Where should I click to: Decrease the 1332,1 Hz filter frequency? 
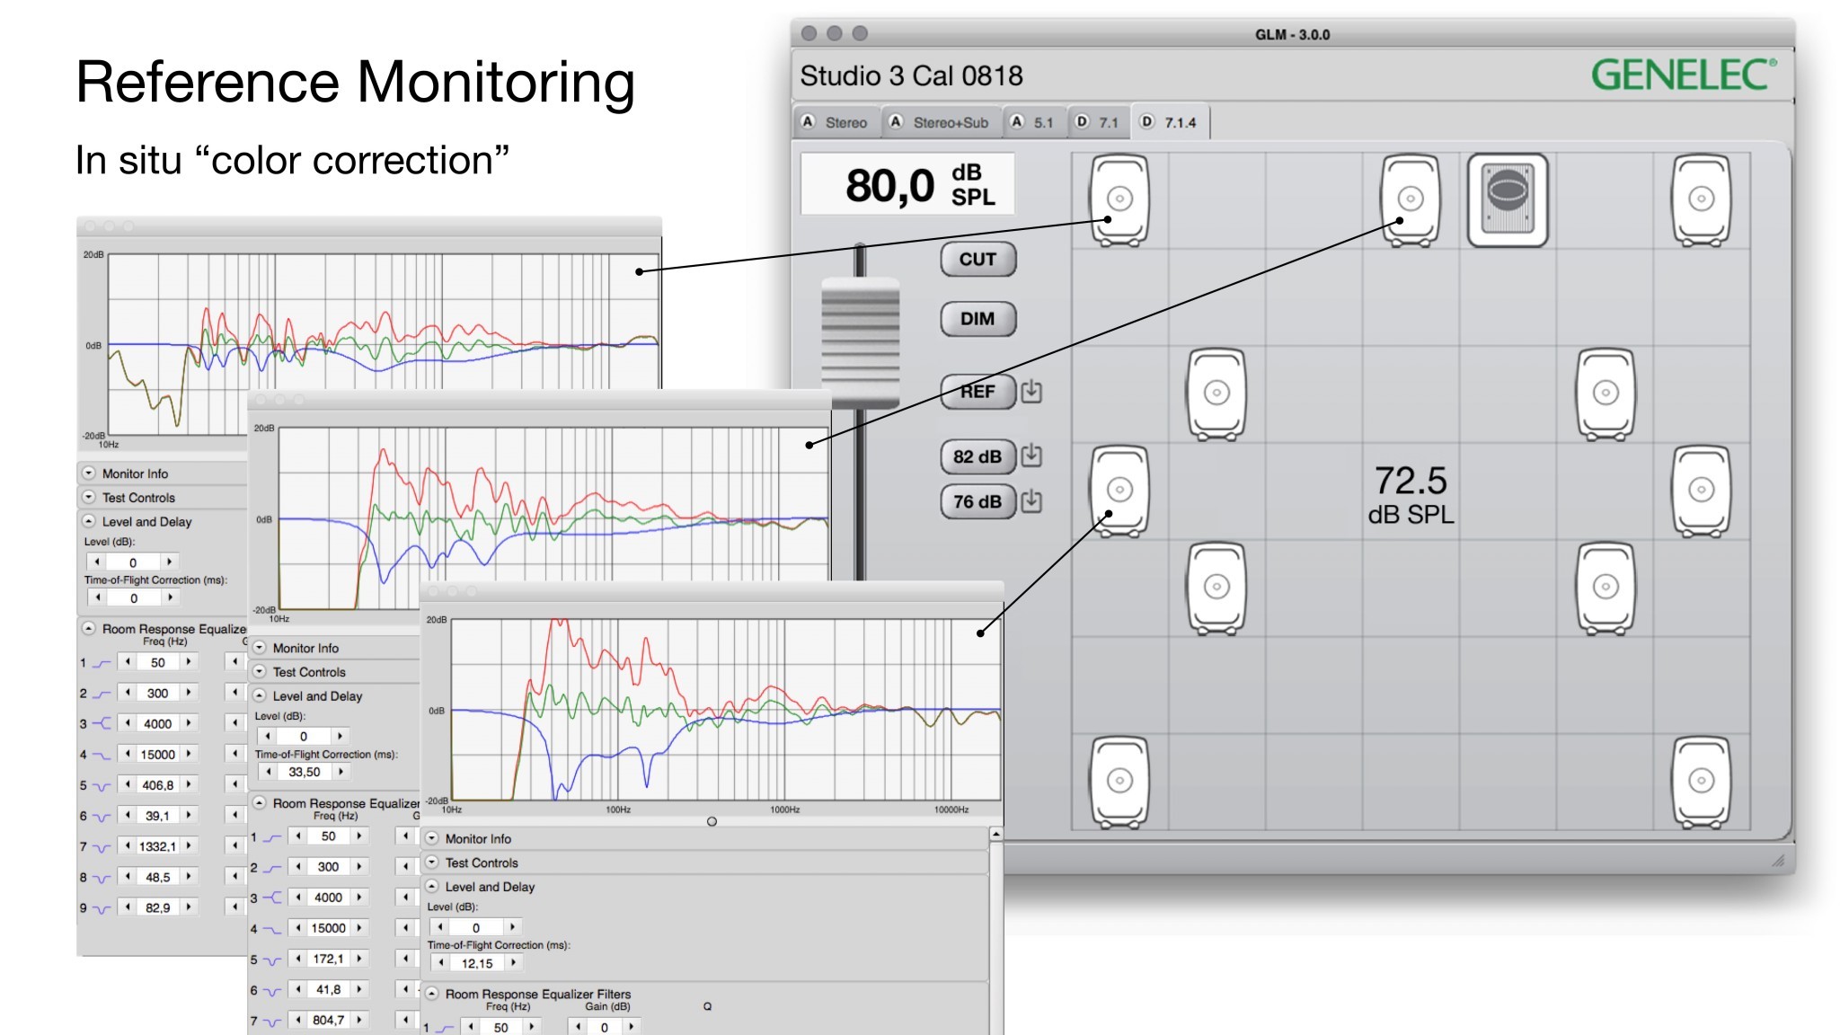128,846
